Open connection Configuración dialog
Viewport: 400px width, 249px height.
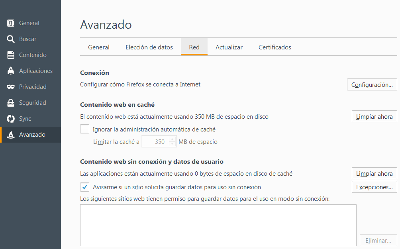click(372, 84)
